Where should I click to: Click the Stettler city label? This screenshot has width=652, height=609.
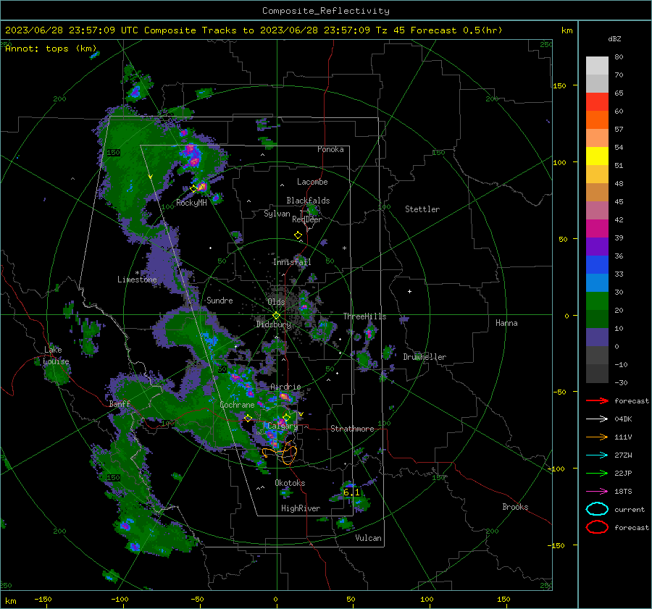[422, 209]
